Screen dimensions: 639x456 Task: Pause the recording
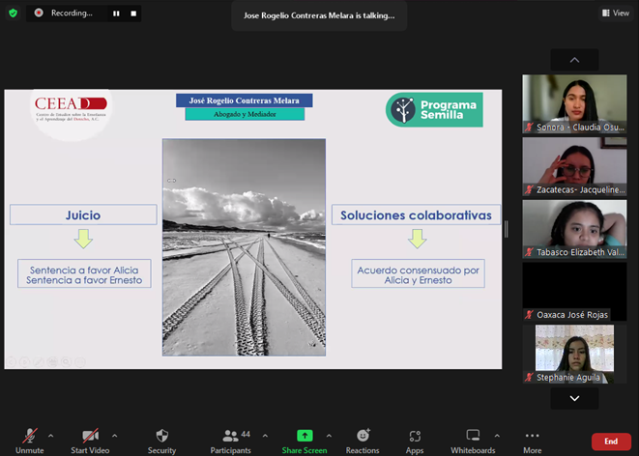pos(117,14)
